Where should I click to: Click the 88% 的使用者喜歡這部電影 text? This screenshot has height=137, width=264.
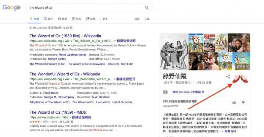point(180,101)
